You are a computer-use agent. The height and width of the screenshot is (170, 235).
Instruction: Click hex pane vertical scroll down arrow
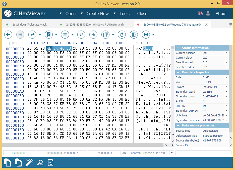pyautogui.click(x=173, y=141)
